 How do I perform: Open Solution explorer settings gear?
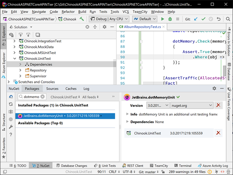click(x=105, y=27)
